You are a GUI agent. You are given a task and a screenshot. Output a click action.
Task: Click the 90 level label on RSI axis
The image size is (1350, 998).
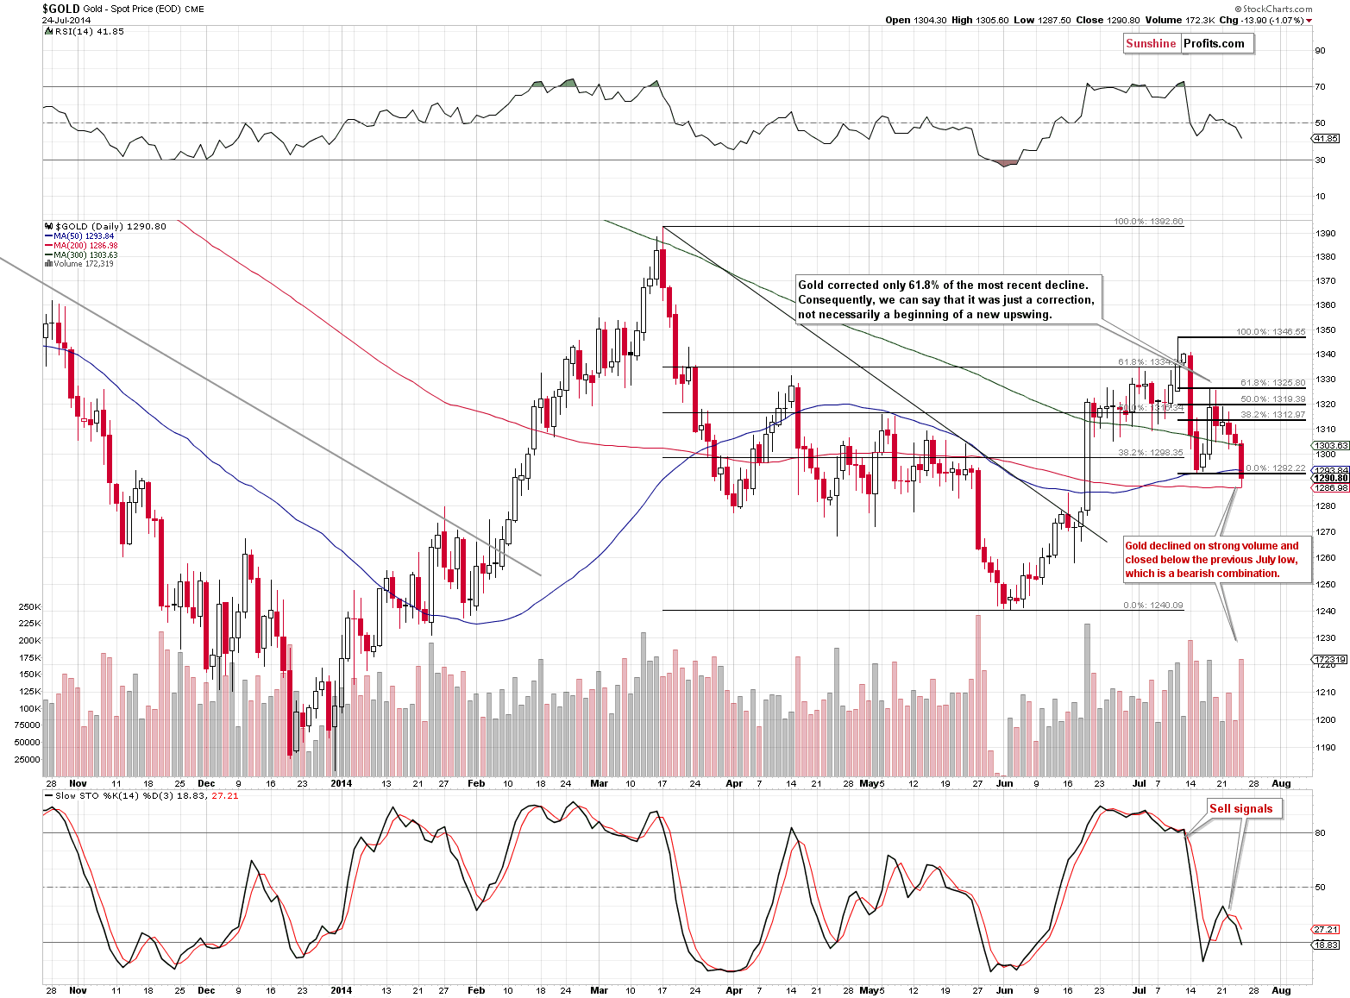(1321, 51)
